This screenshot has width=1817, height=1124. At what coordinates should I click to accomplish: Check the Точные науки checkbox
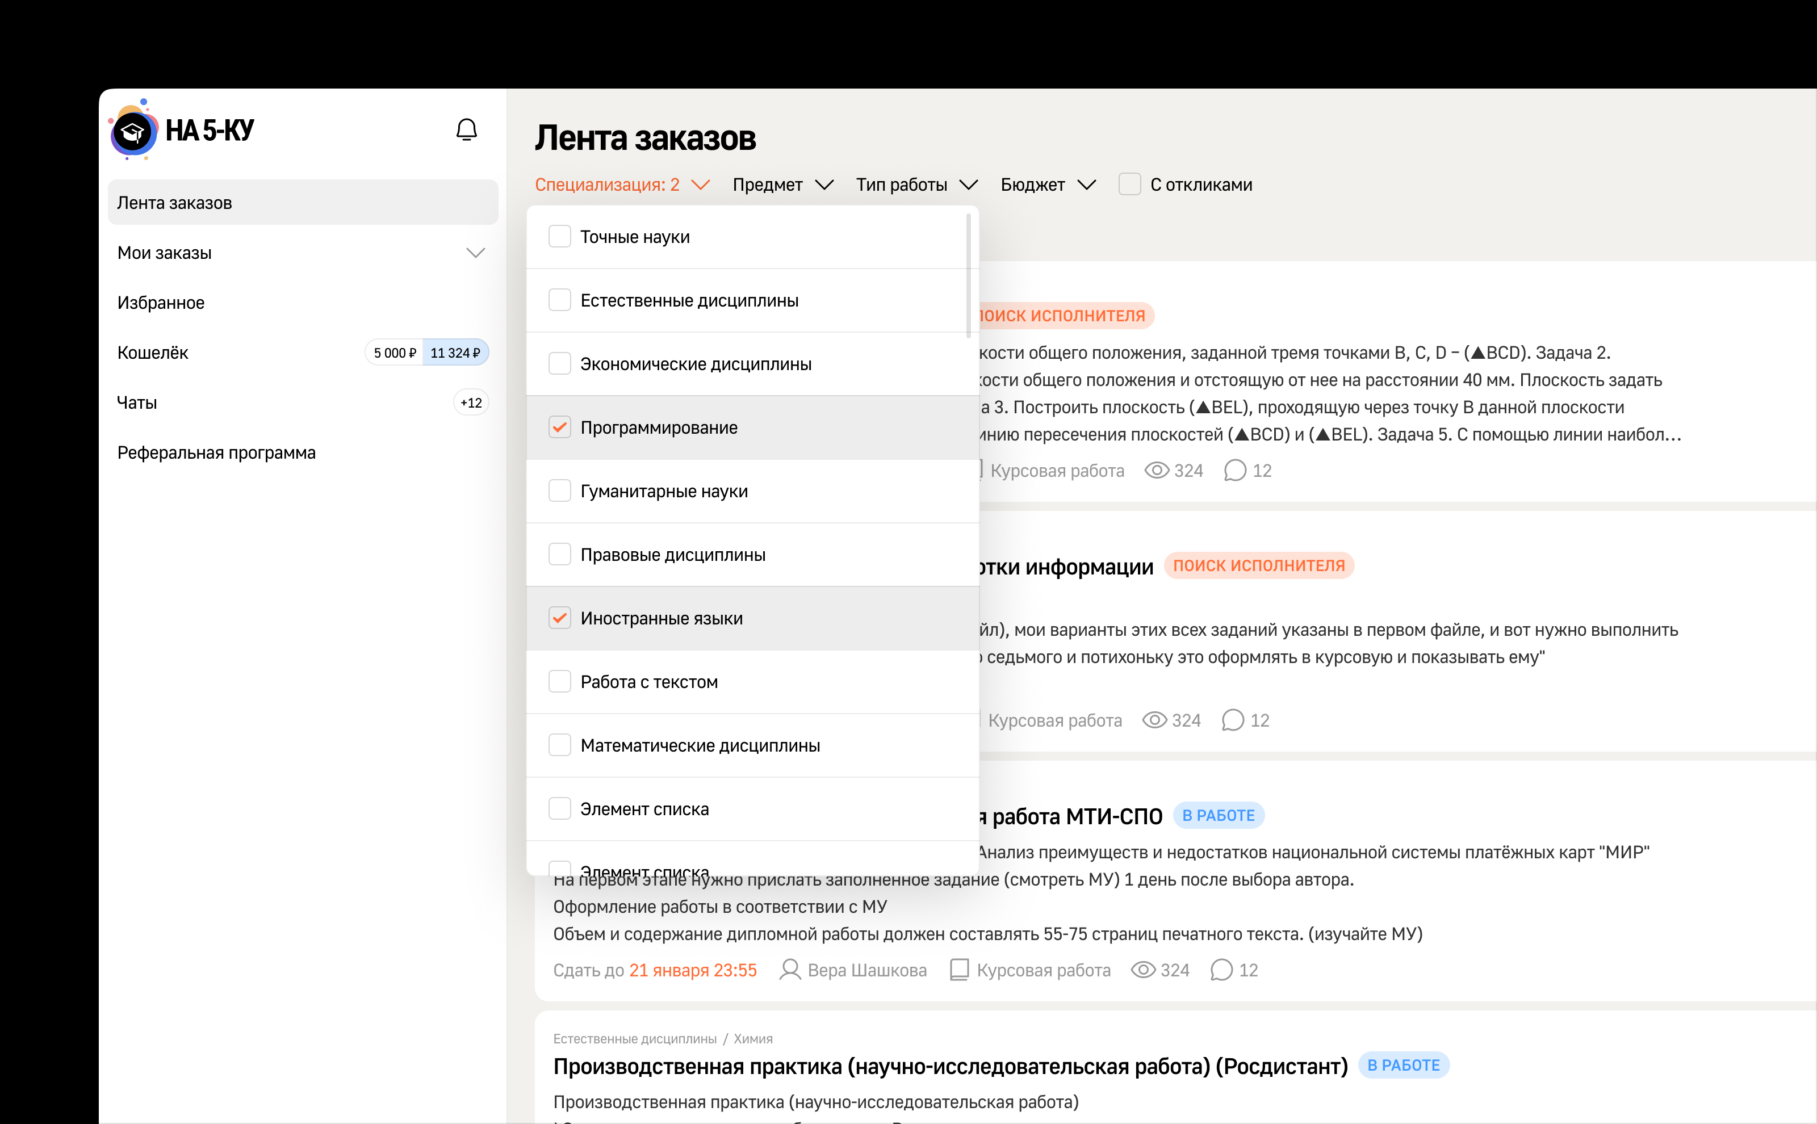560,236
